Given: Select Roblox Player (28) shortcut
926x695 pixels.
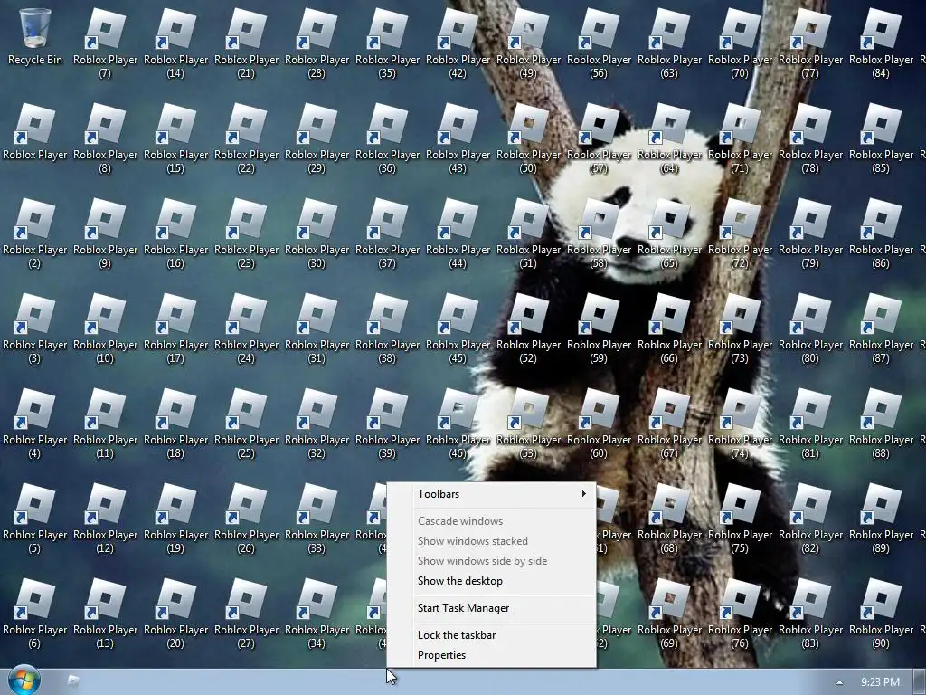Looking at the screenshot, I should point(317,43).
